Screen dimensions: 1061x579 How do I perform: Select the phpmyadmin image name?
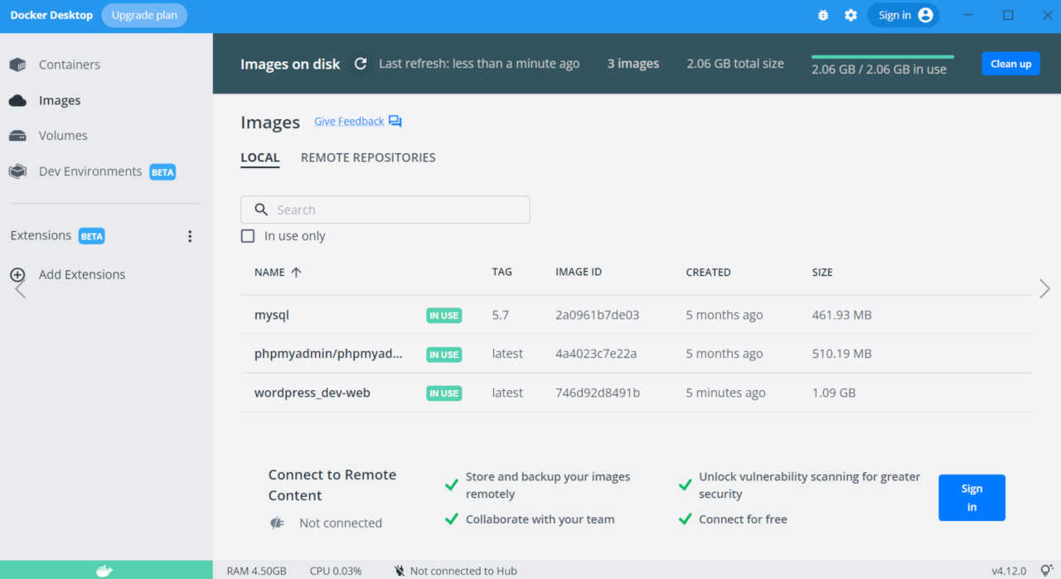328,354
